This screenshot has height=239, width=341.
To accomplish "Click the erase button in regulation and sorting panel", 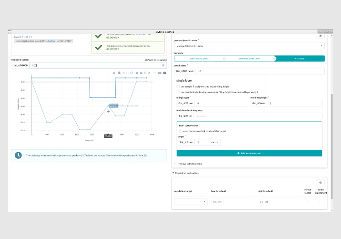I will tap(320, 182).
